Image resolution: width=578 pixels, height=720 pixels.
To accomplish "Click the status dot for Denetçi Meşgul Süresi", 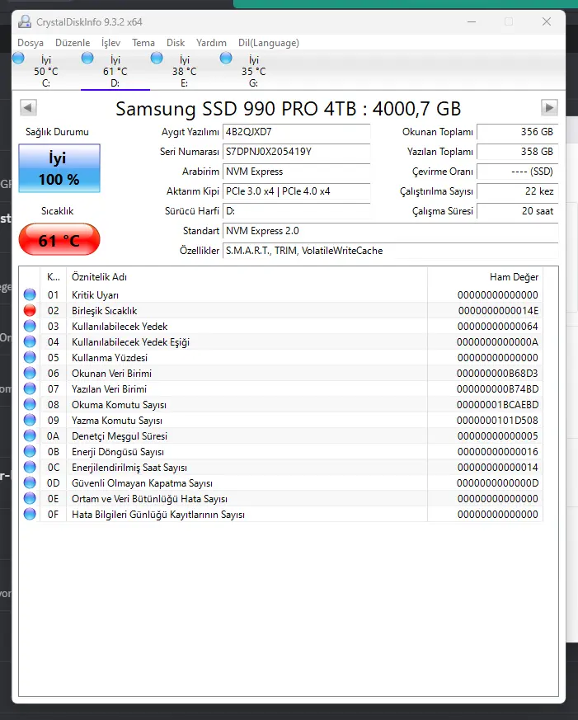I will [30, 435].
